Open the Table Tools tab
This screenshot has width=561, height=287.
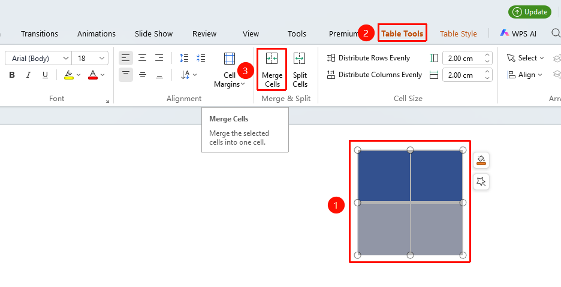point(402,33)
